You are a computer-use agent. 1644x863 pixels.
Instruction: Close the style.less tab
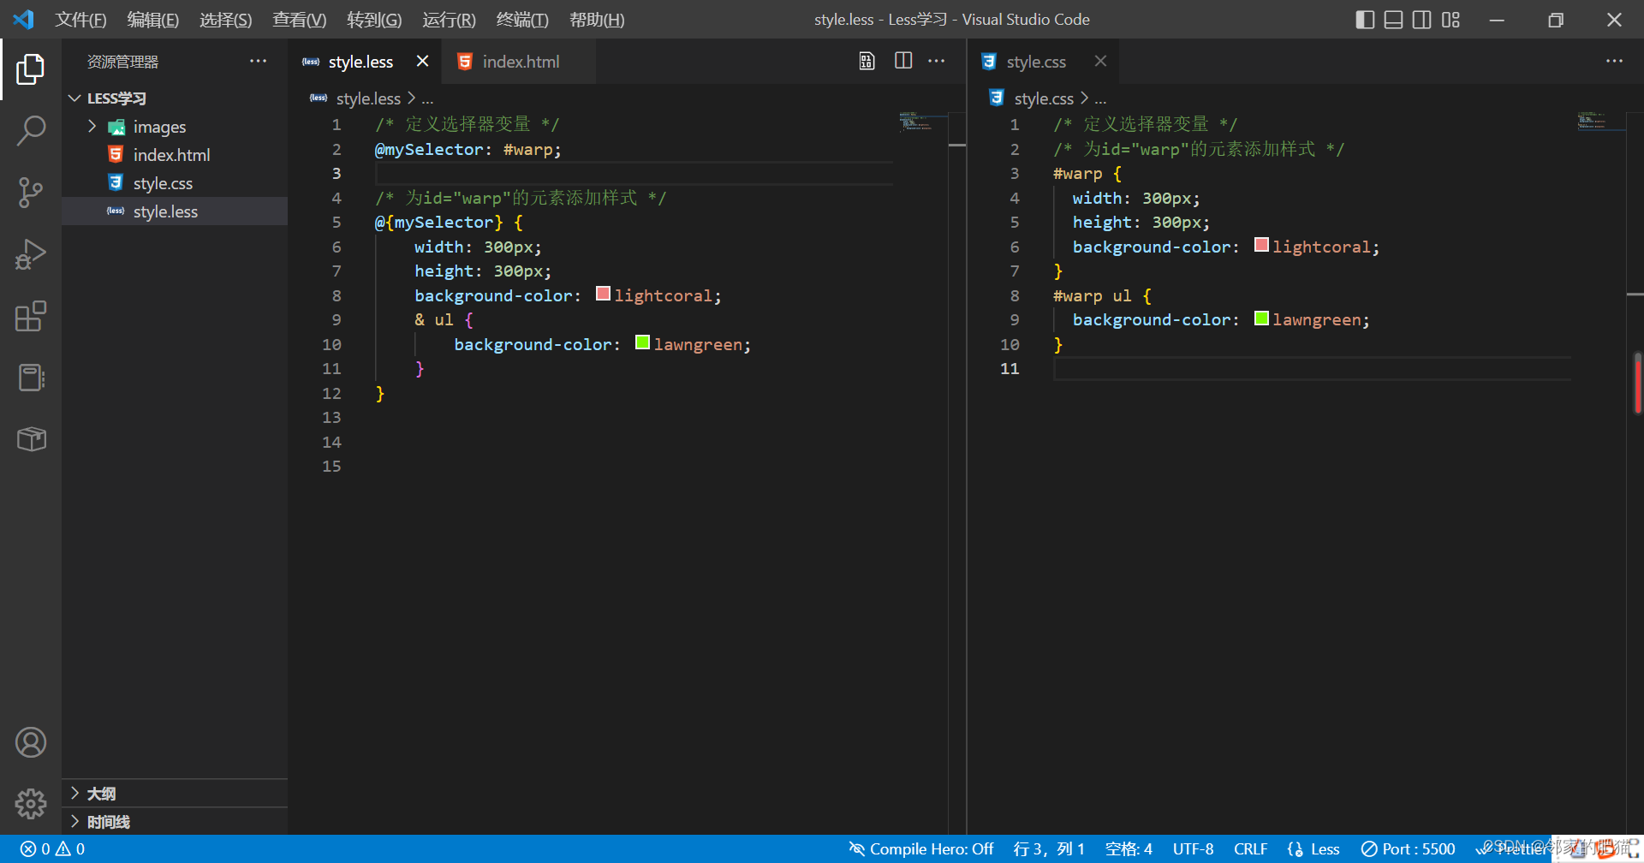422,61
